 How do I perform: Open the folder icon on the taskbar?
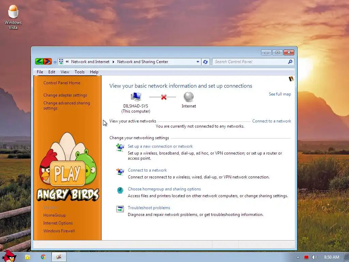click(x=27, y=257)
